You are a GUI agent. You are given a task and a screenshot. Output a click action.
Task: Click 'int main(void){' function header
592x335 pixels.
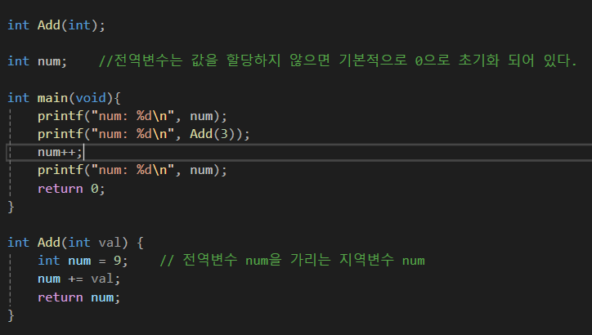(x=64, y=98)
